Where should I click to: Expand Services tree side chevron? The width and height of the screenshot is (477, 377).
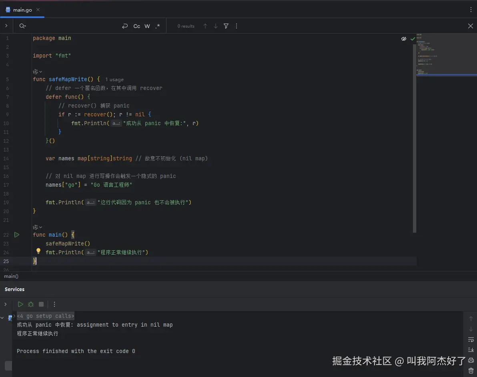5,304
